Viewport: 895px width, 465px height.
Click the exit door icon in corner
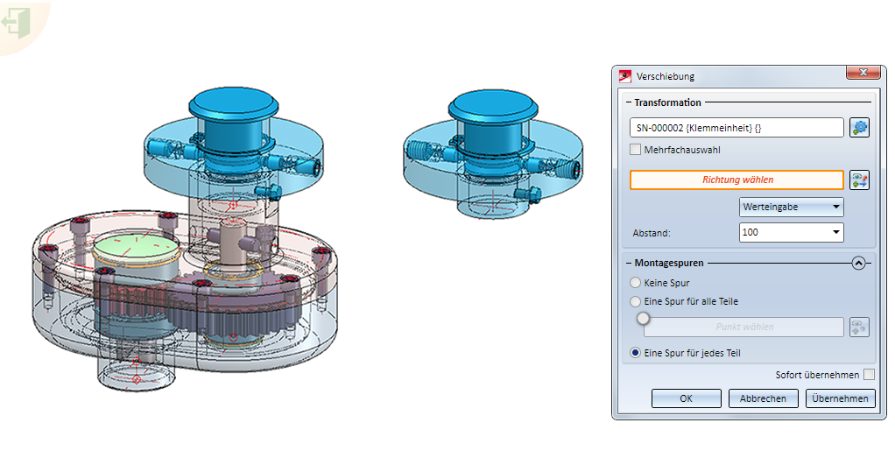(16, 23)
